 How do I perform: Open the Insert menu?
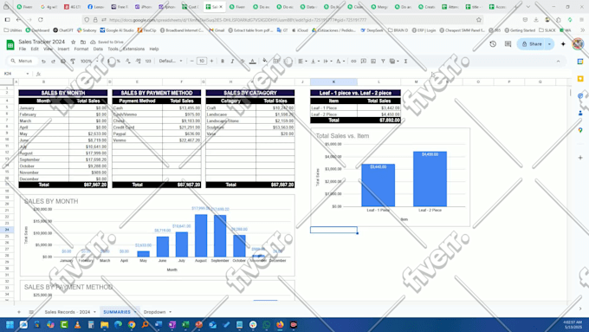(63, 49)
